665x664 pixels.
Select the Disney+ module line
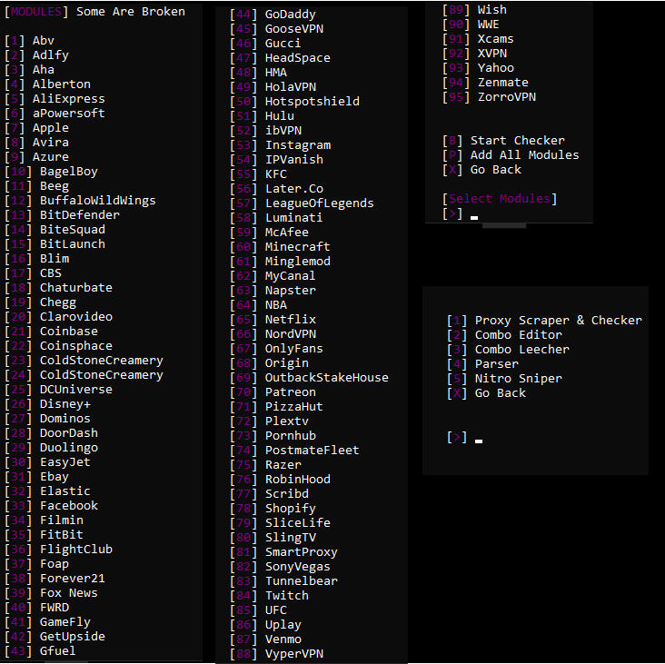point(47,404)
